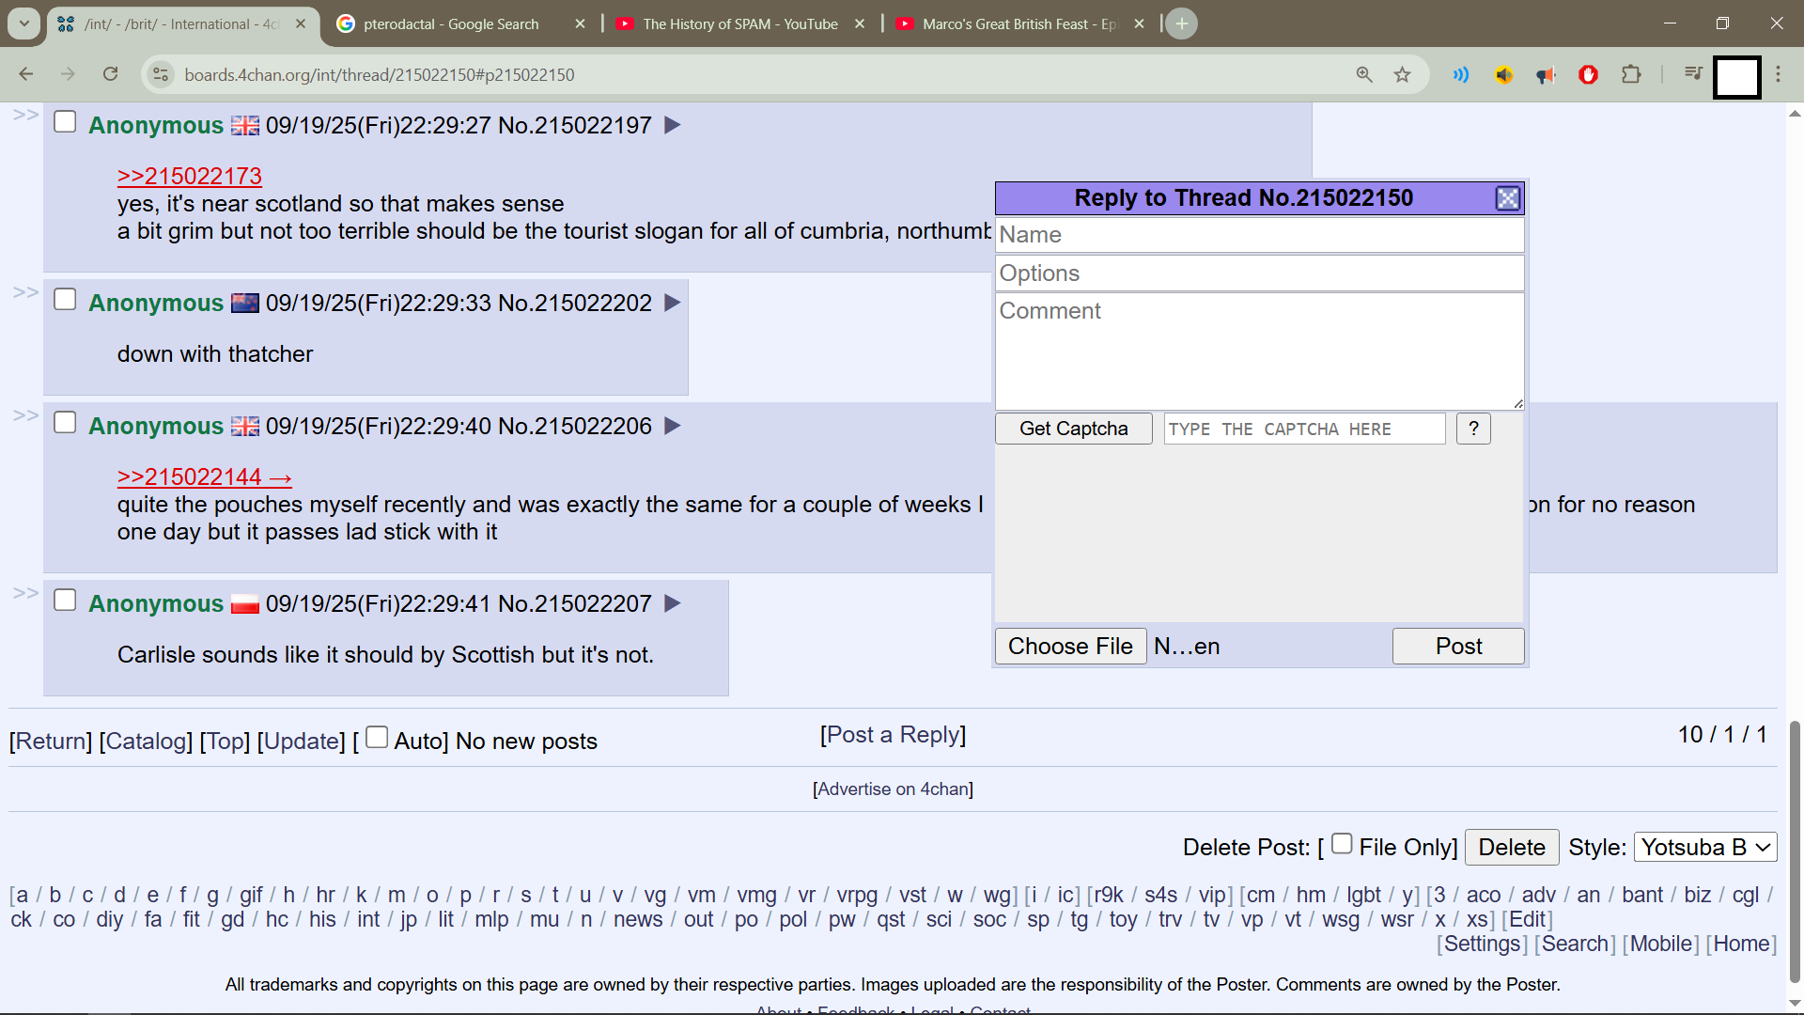Toggle the File Only checkbox
This screenshot has height=1015, width=1804.
click(1342, 844)
